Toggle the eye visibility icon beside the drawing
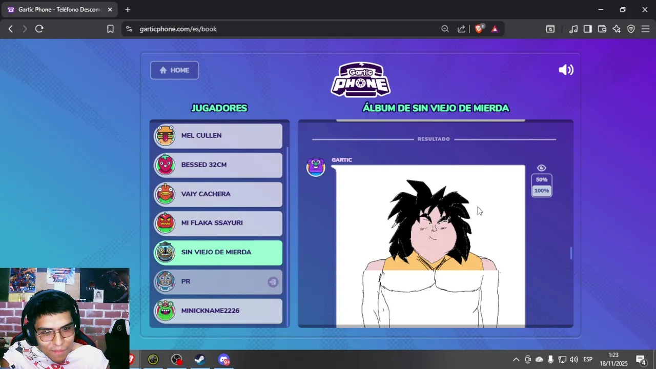The image size is (656, 369). [541, 168]
